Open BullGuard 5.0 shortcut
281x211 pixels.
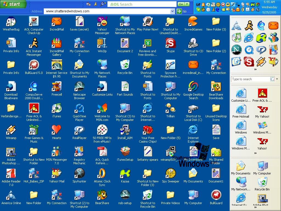click(34, 67)
